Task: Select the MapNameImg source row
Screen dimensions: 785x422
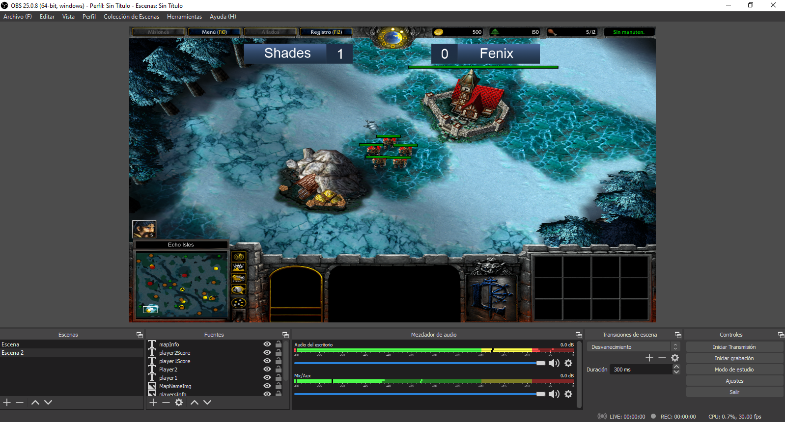Action: 215,386
